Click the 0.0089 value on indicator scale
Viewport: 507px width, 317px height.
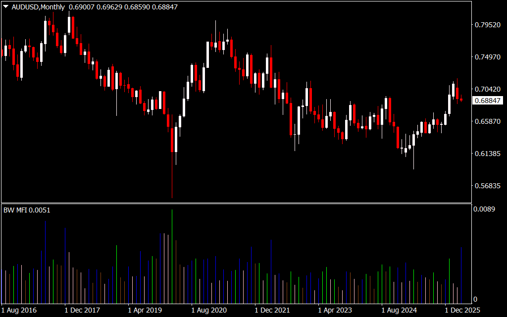pyautogui.click(x=484, y=210)
